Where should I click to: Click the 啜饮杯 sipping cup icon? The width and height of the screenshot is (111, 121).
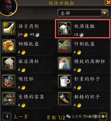[9, 81]
